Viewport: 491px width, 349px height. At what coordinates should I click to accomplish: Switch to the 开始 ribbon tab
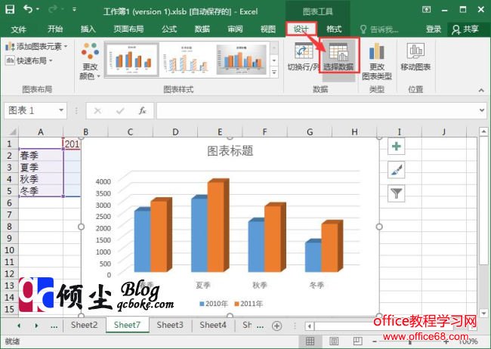click(55, 29)
